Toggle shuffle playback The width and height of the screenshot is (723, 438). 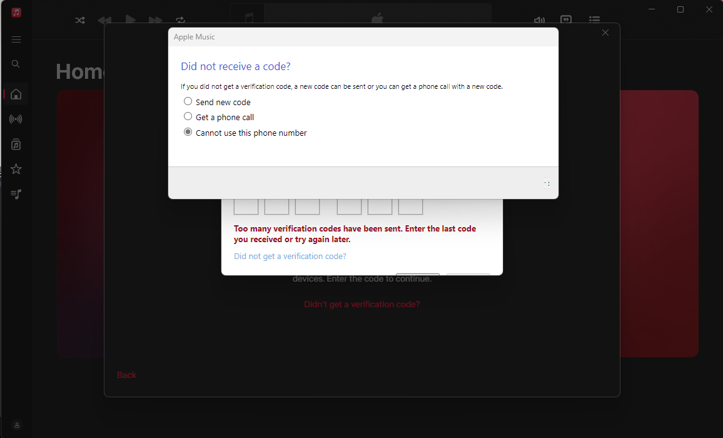tap(80, 20)
